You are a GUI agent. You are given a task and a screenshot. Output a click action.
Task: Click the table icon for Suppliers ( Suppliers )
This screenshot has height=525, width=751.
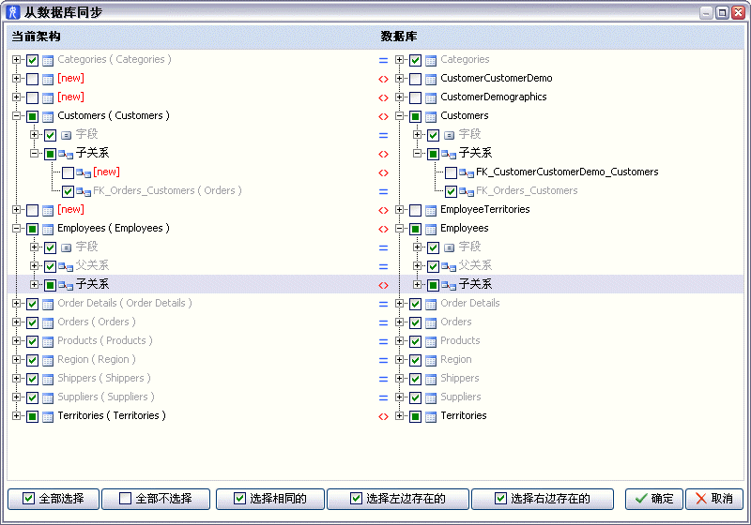(x=48, y=397)
